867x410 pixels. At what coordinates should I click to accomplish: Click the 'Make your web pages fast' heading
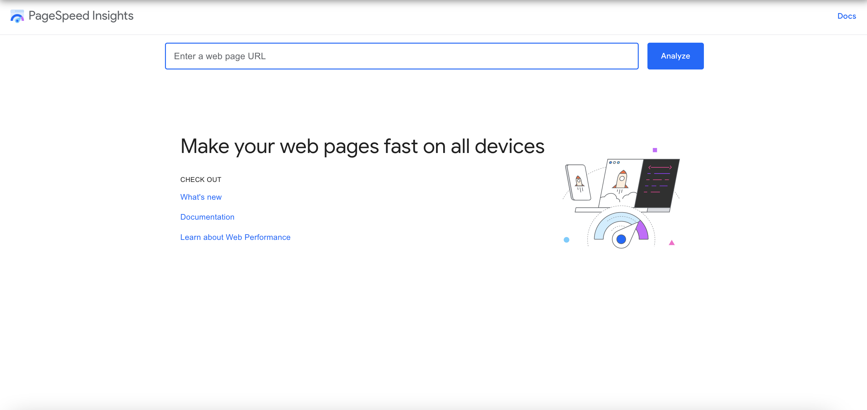pyautogui.click(x=362, y=147)
